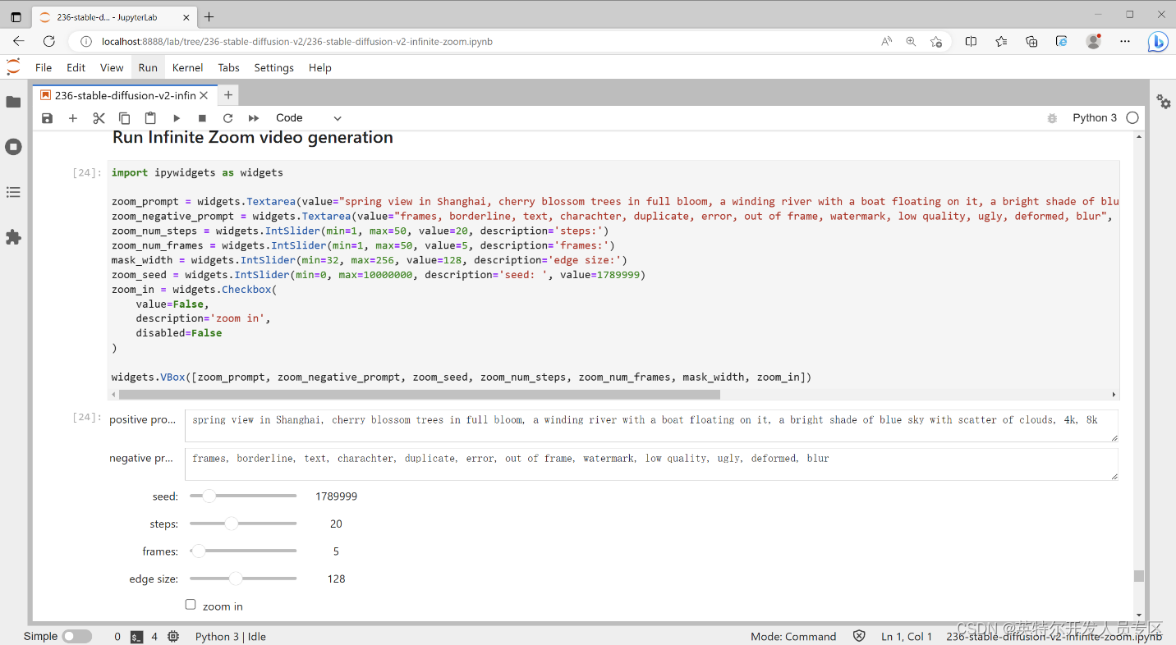Viewport: 1176px width, 645px height.
Task: Select the 236-stable-diffusion-v2-infin notebook tab
Action: [x=126, y=95]
